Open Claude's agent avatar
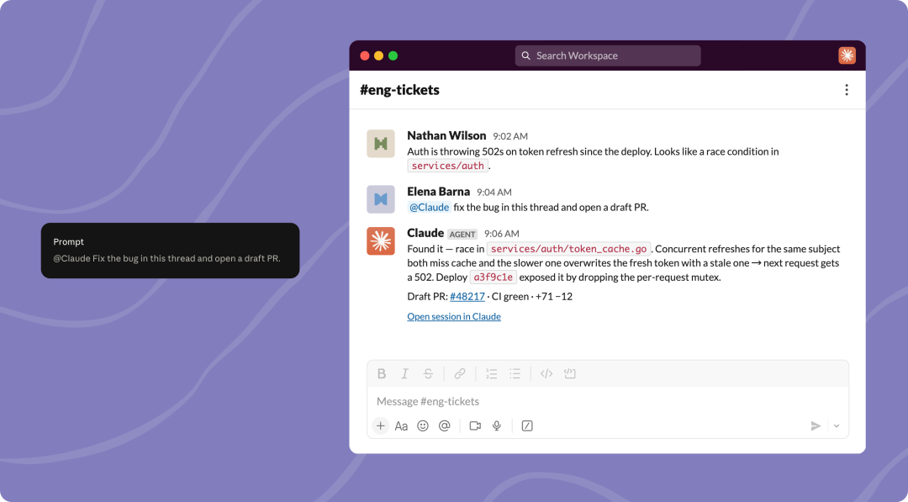Screen dimensions: 908x502 381,240
